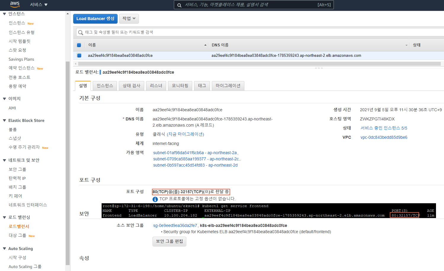This screenshot has width=444, height=271.
Task: Open 탄력적 IP in sidebar
Action: [17, 178]
